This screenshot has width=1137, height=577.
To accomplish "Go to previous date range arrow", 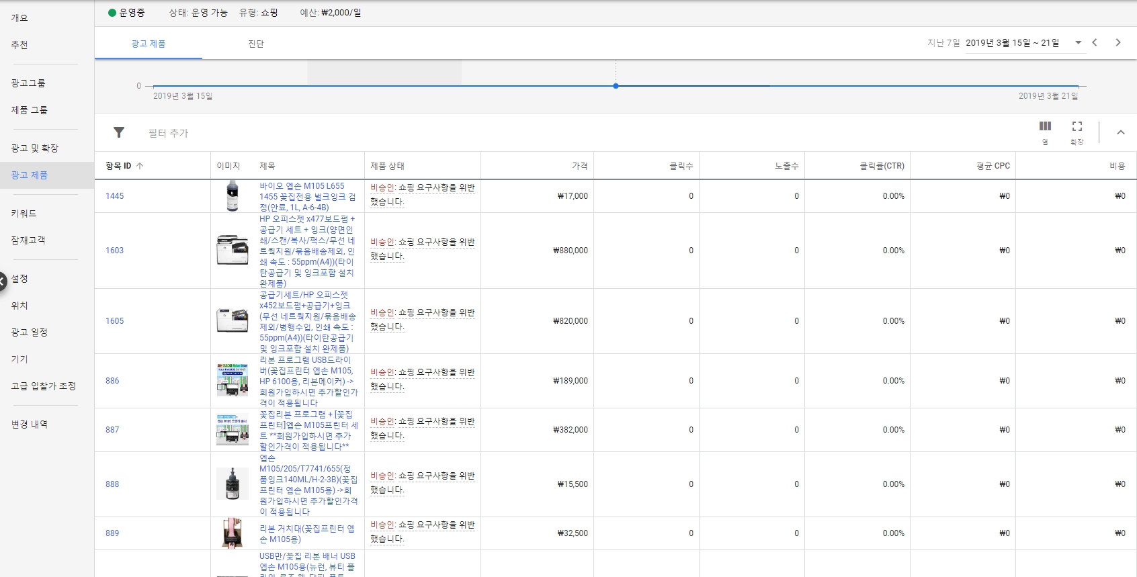I will (x=1095, y=42).
